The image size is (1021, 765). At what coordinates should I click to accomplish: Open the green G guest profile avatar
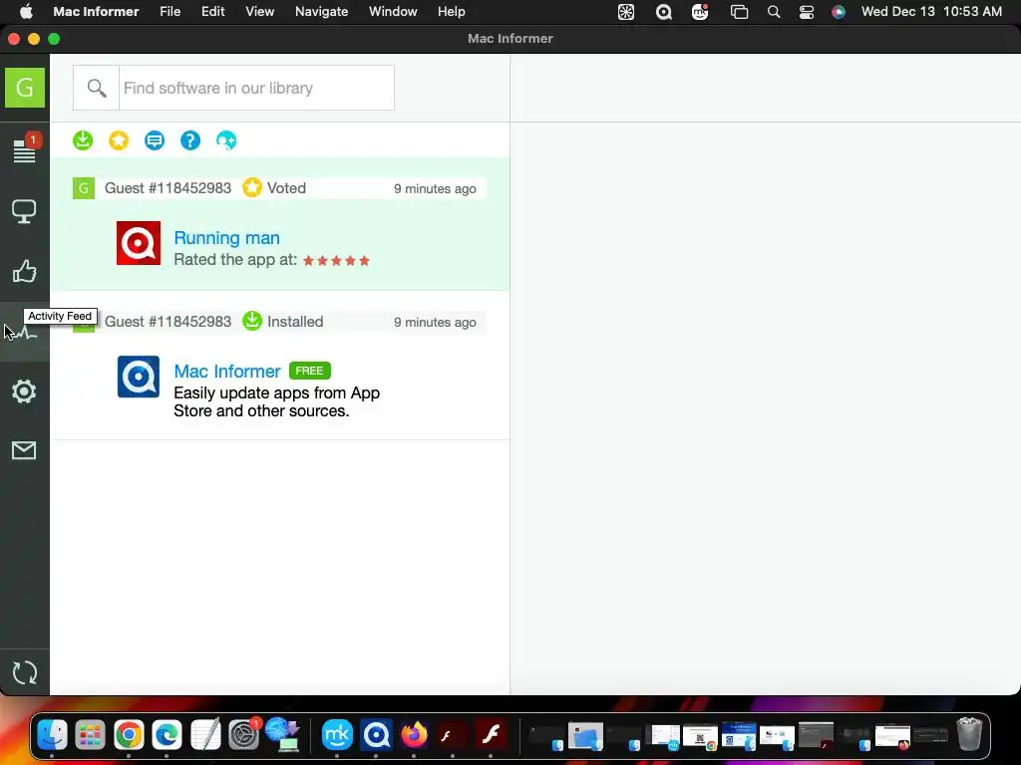(25, 88)
